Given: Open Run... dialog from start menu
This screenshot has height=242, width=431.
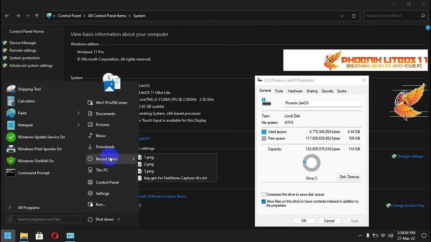Looking at the screenshot, I should 100,204.
